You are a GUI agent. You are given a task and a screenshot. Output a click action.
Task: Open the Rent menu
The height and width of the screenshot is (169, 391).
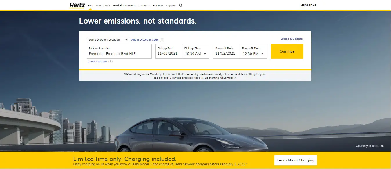click(90, 6)
